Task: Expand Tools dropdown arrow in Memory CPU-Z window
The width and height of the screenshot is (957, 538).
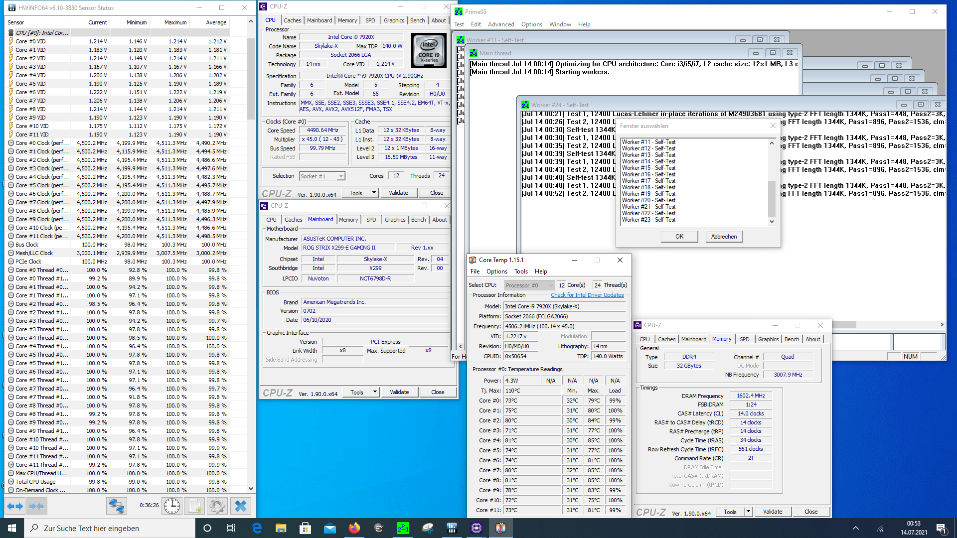Action: coord(748,512)
